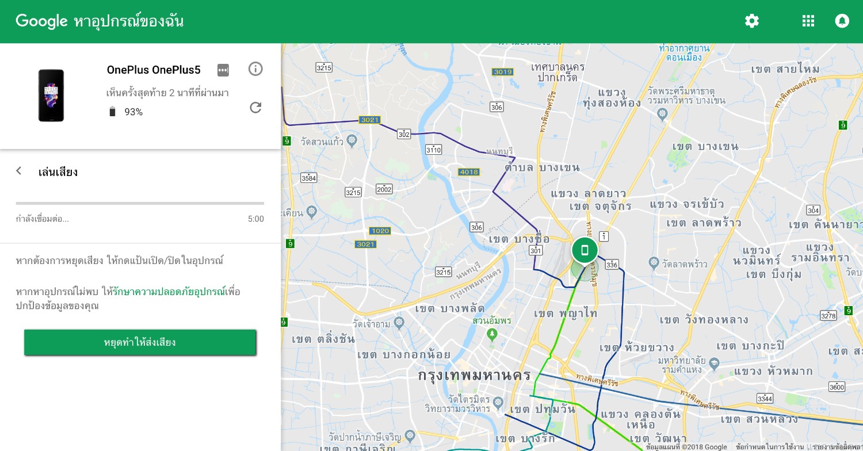Viewport: 863px width, 451px height.
Task: Click the หาอุปกรณ์ของฉัน header title
Action: click(129, 22)
